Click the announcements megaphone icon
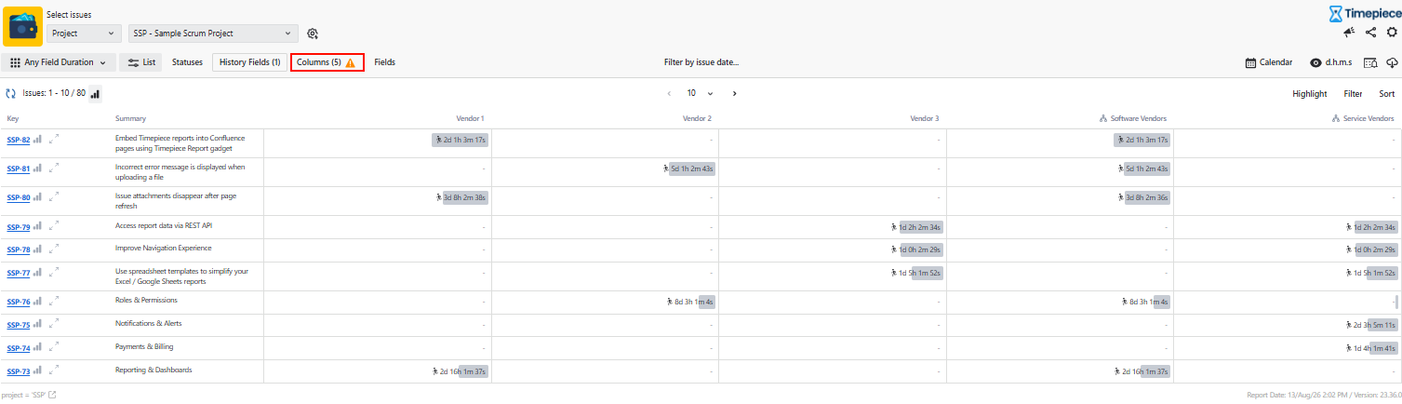The image size is (1402, 404). pyautogui.click(x=1349, y=33)
